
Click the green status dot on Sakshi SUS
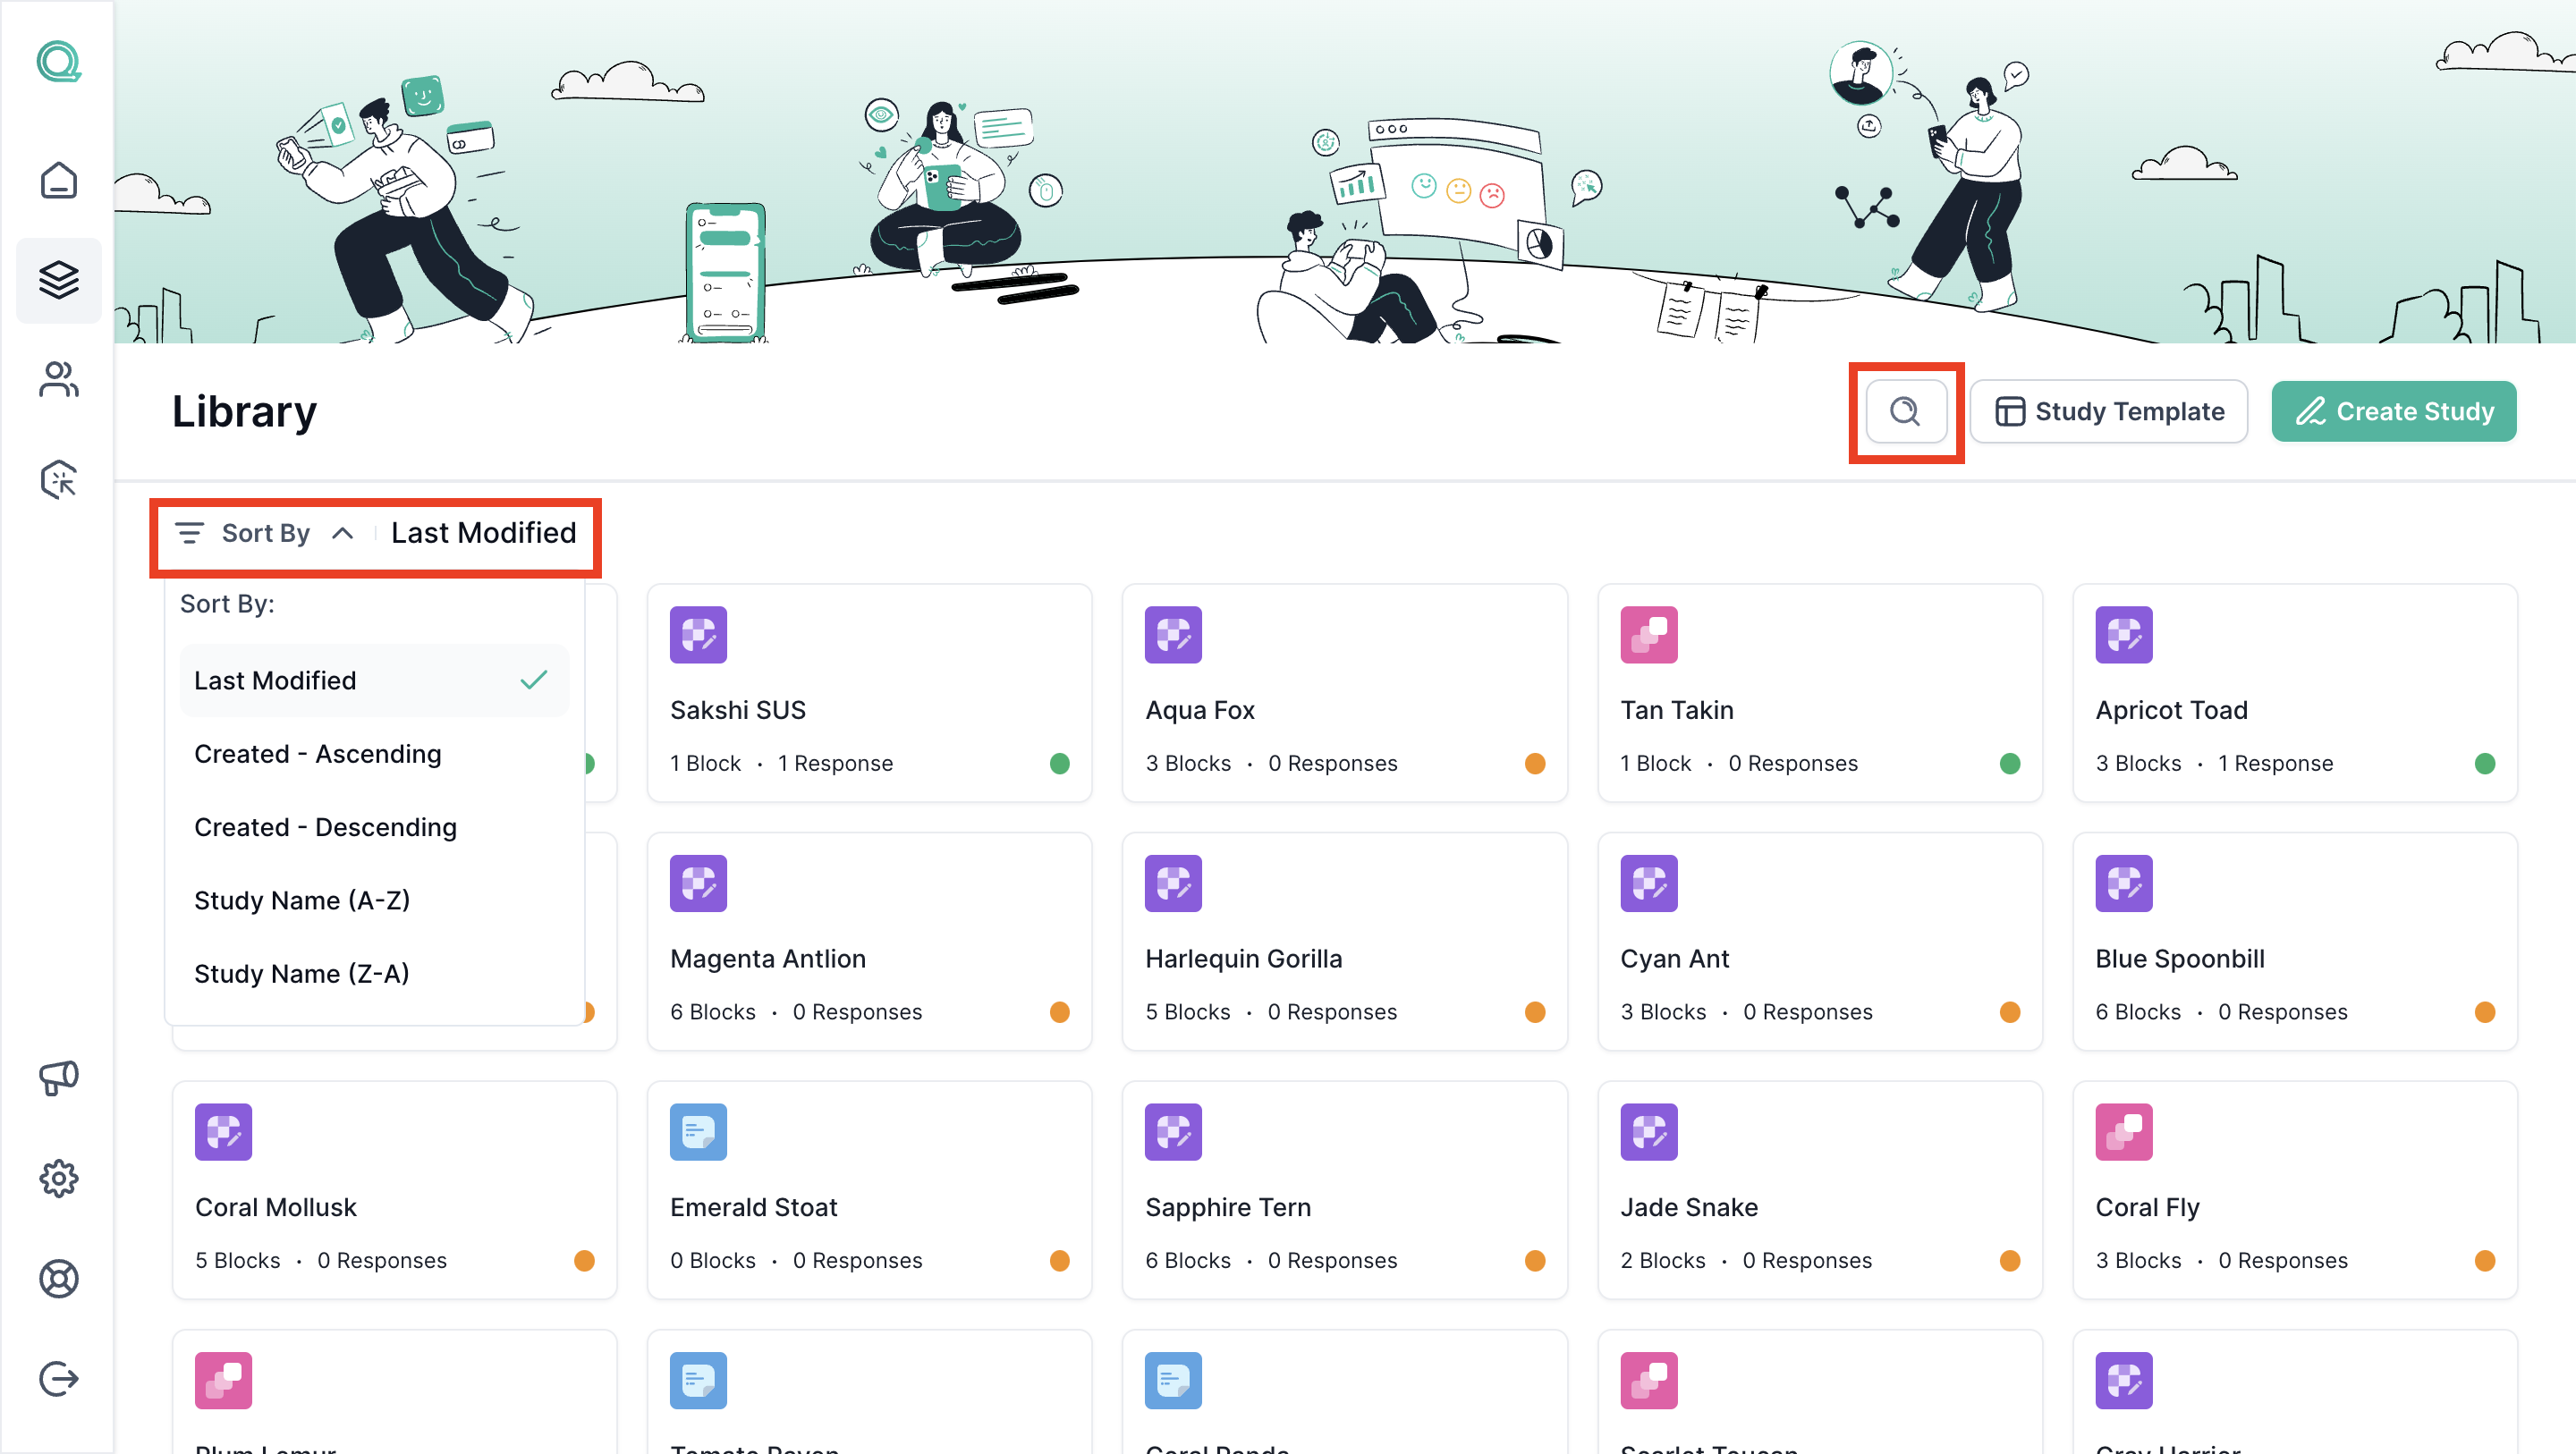click(1059, 764)
